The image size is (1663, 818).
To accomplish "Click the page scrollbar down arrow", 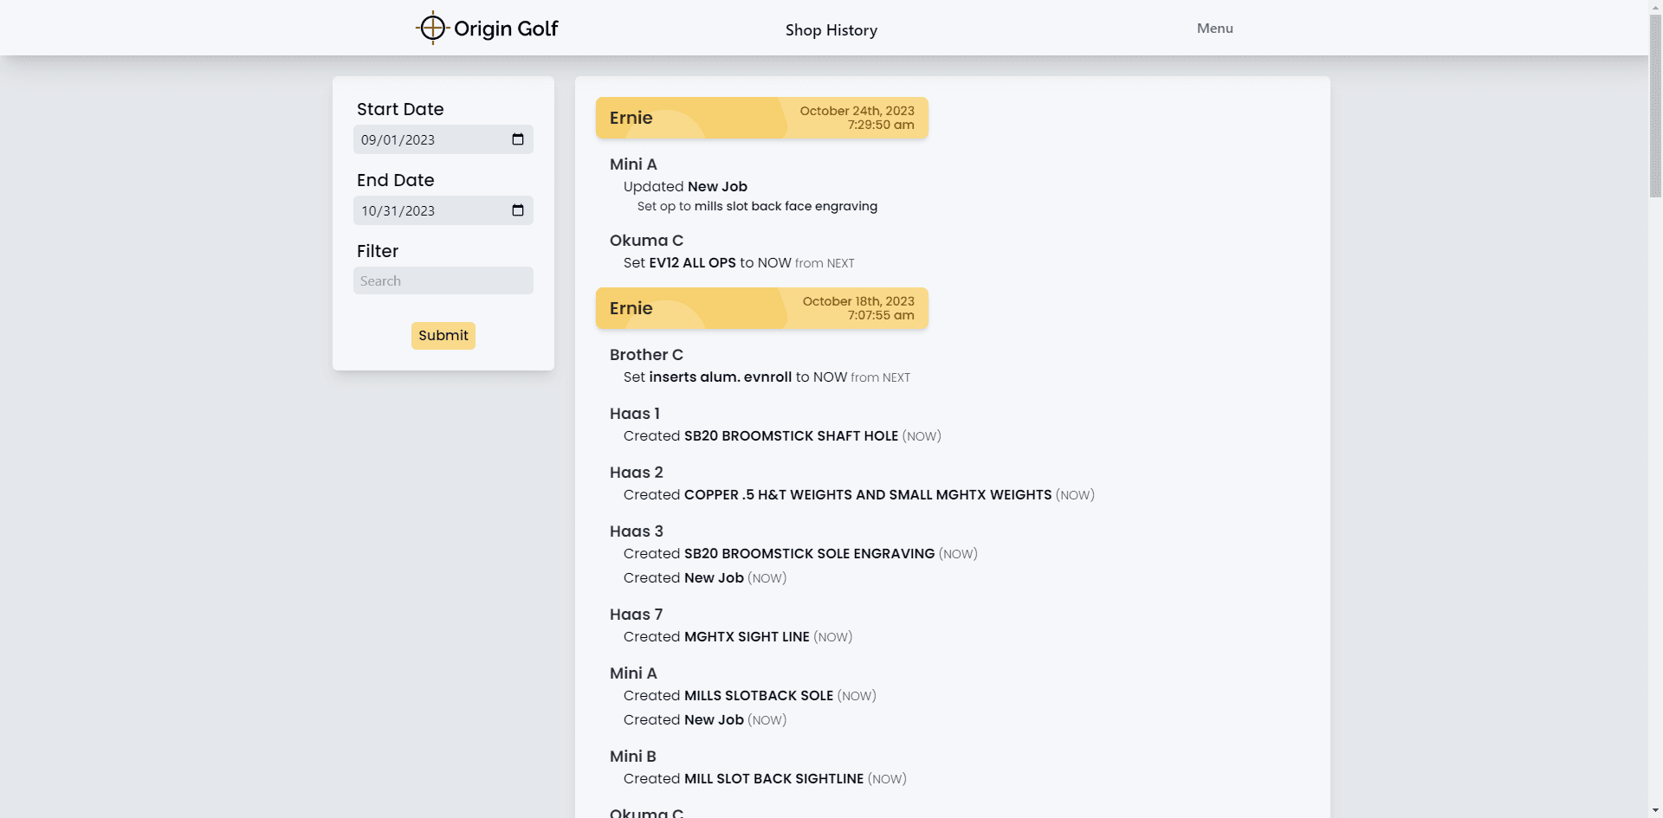I will point(1655,811).
